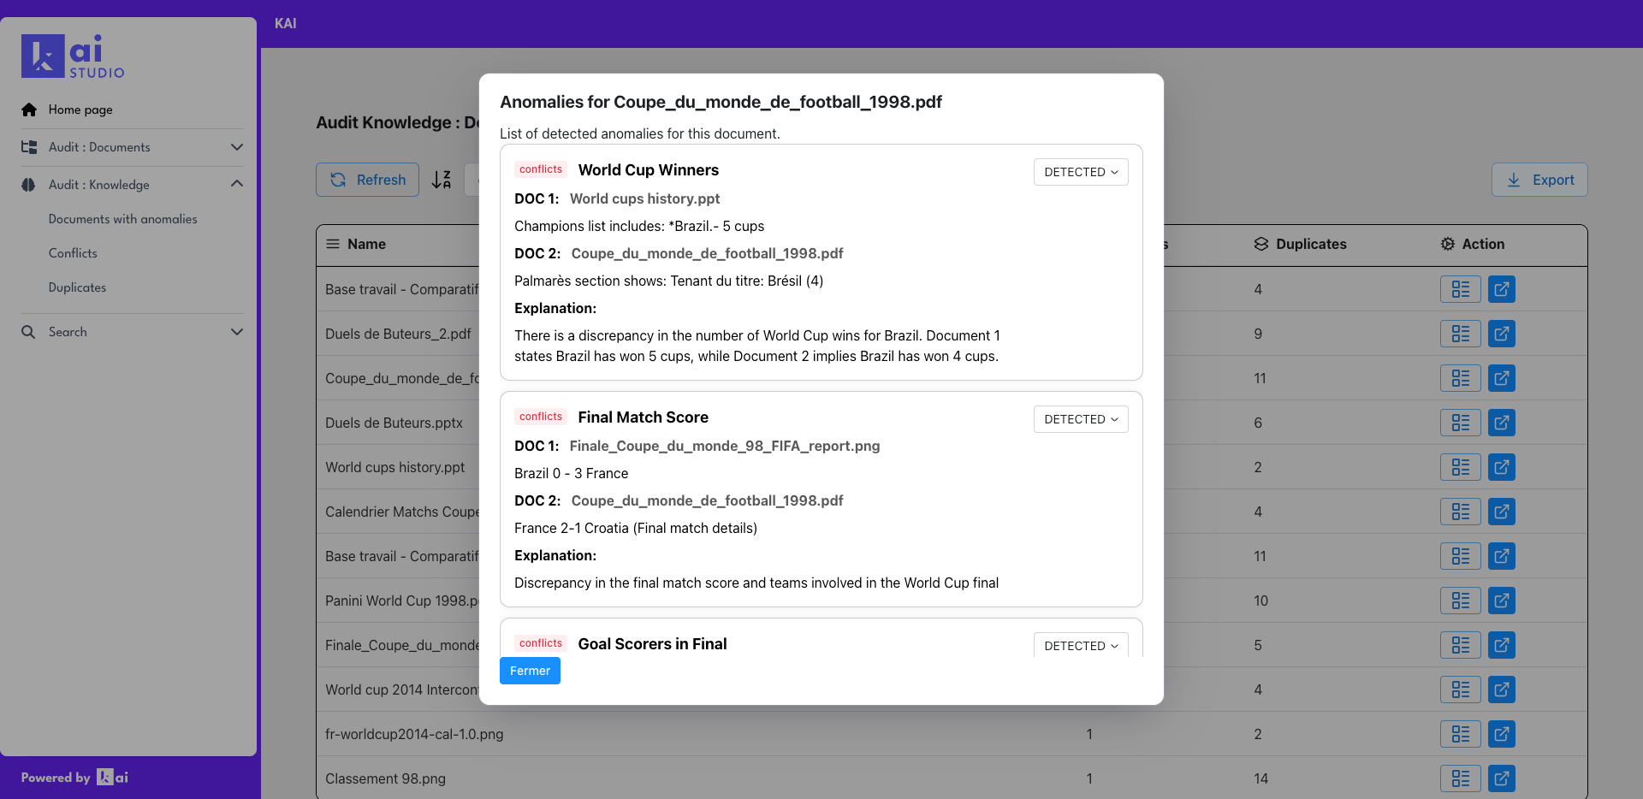Click Duels de Buteurs_2.pdf row name
Image resolution: width=1643 pixels, height=799 pixels.
coord(398,334)
